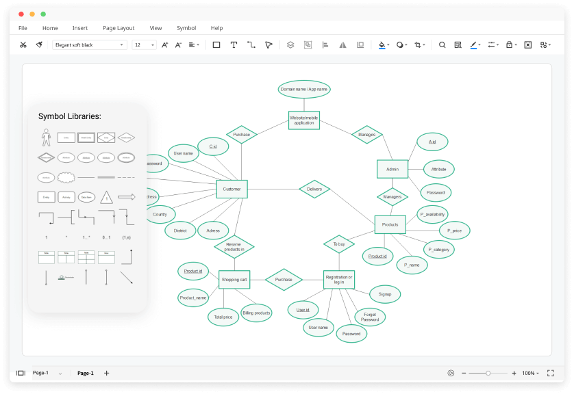Image resolution: width=574 pixels, height=394 pixels.
Task: Select the Connector tool
Action: [252, 44]
